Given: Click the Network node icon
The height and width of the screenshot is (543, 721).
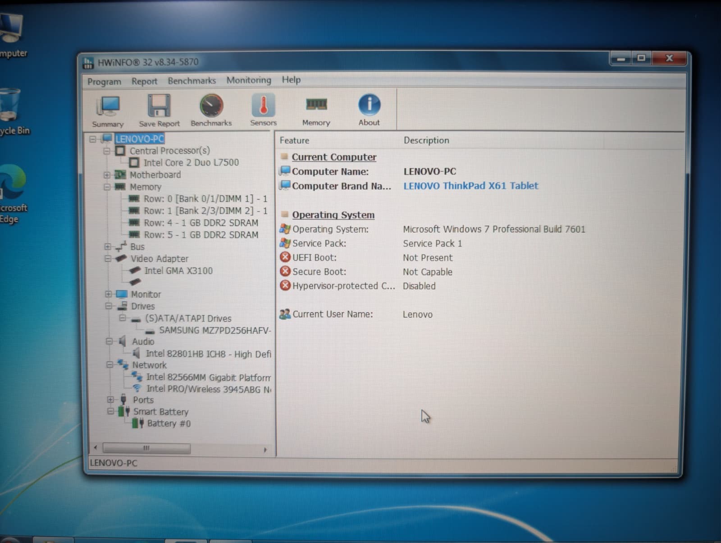Looking at the screenshot, I should [123, 364].
